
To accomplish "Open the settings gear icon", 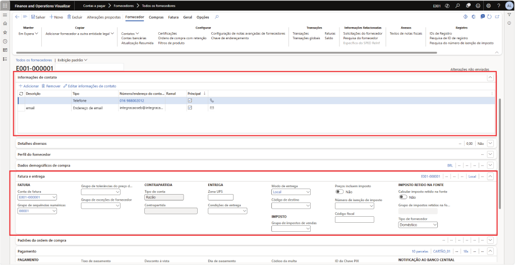I will [x=488, y=6].
